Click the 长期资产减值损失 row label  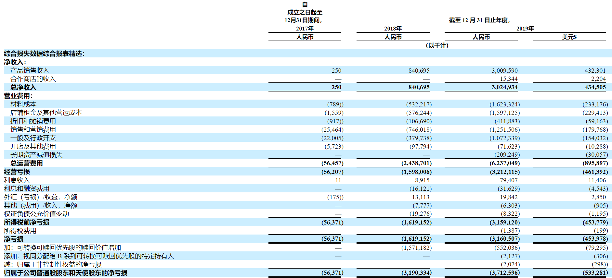[x=36, y=155]
